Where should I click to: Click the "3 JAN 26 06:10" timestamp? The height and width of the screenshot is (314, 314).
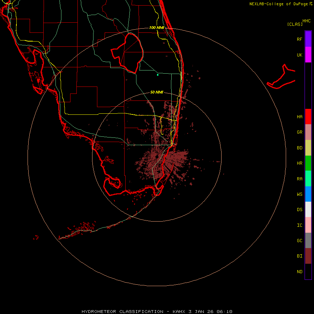210,312
